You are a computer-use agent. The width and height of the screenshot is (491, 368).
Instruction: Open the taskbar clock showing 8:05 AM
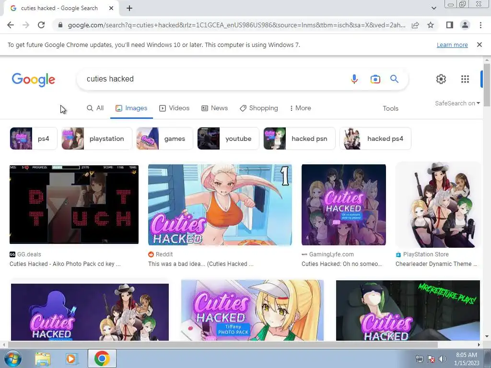tap(467, 359)
